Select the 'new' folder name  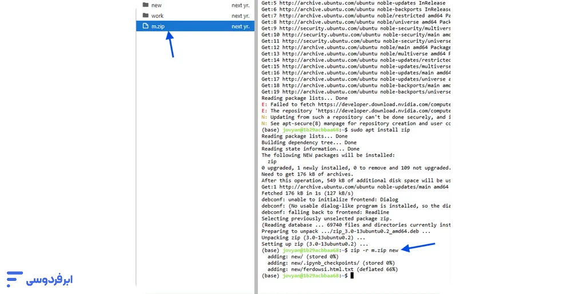tap(156, 5)
